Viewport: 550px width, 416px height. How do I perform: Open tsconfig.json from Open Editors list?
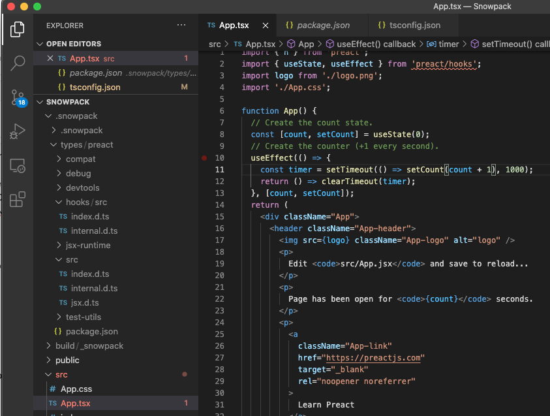115,87
